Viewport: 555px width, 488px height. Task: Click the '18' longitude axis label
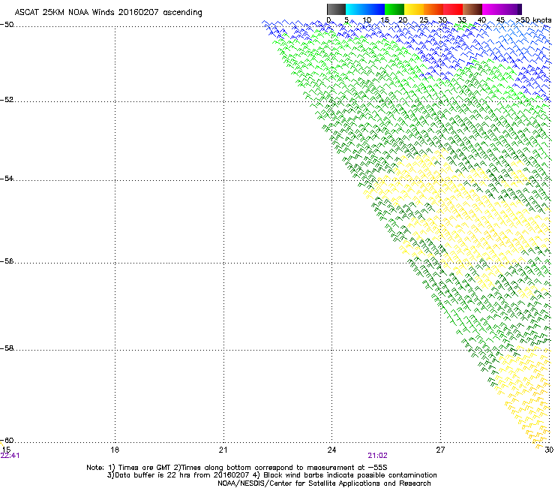point(115,450)
